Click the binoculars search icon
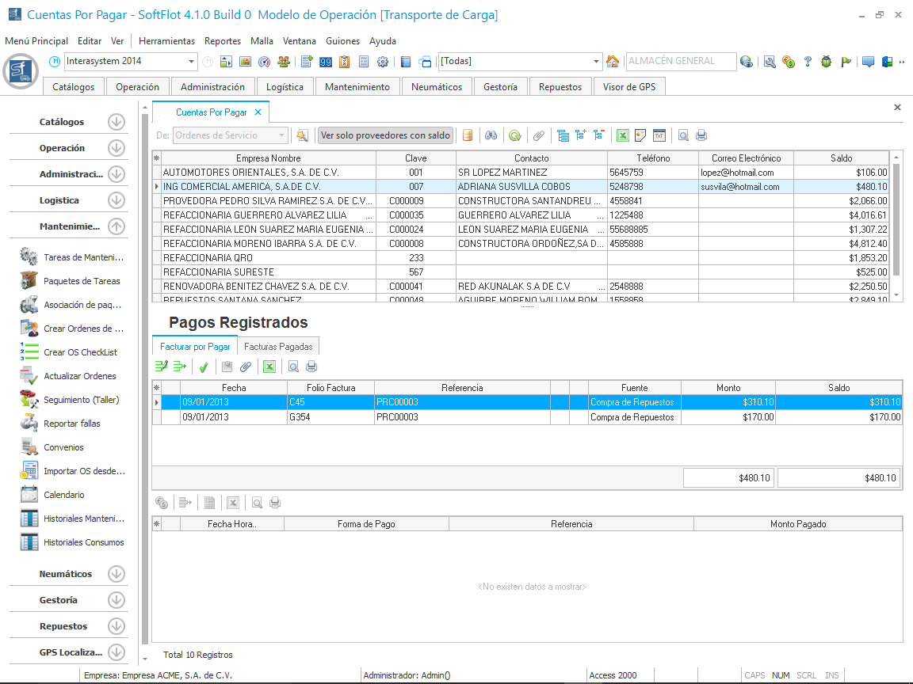The height and width of the screenshot is (684, 913). coord(491,135)
